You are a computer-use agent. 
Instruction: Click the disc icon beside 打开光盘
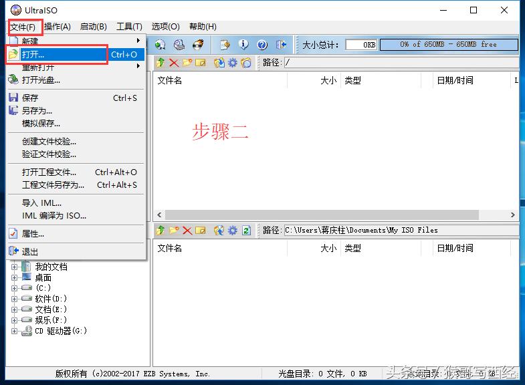click(13, 80)
